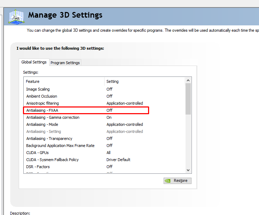Select Background Application Max Frame Rate
The image size is (259, 215).
click(60, 146)
